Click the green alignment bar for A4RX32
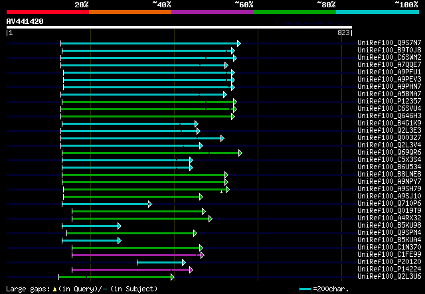Image resolution: width=425 pixels, height=294 pixels. pos(141,218)
